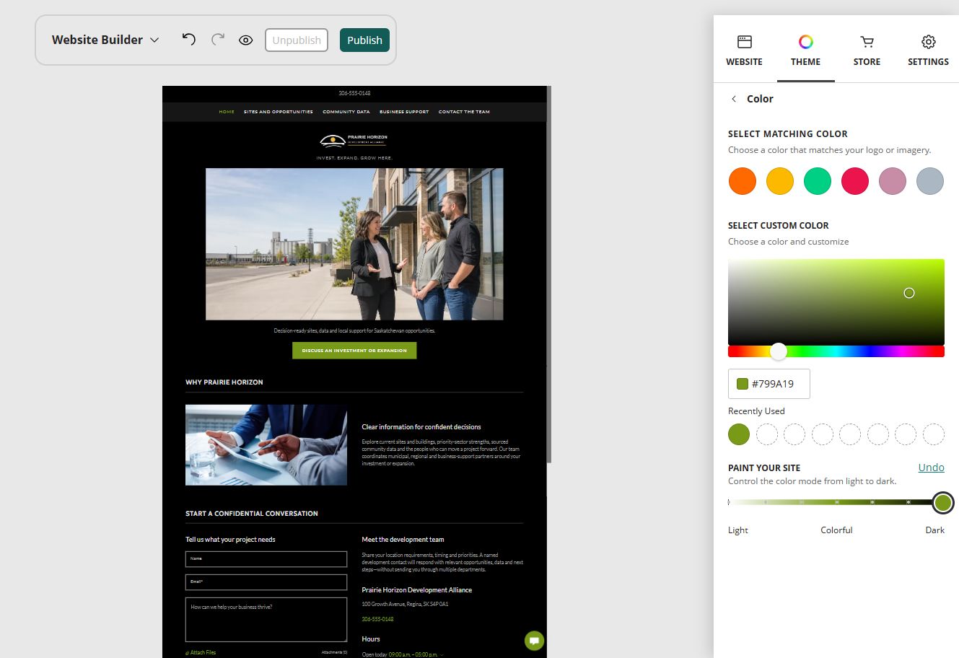
Task: Open Contact the Team in preview nav
Action: tap(464, 112)
